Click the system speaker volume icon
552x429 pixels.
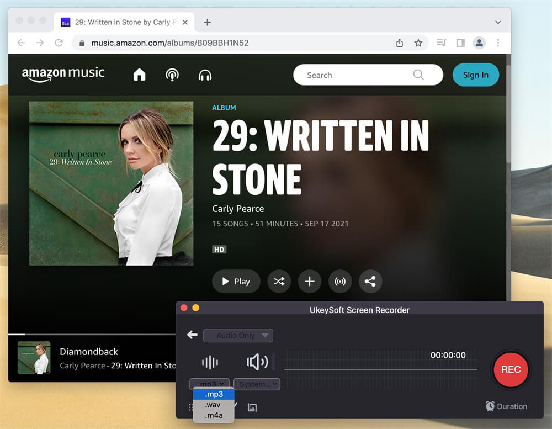point(257,362)
